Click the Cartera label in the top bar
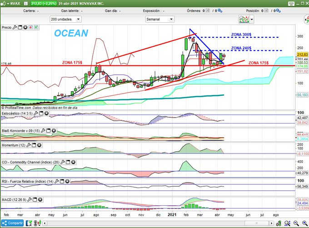This screenshot has width=309, height=228. coord(29,11)
